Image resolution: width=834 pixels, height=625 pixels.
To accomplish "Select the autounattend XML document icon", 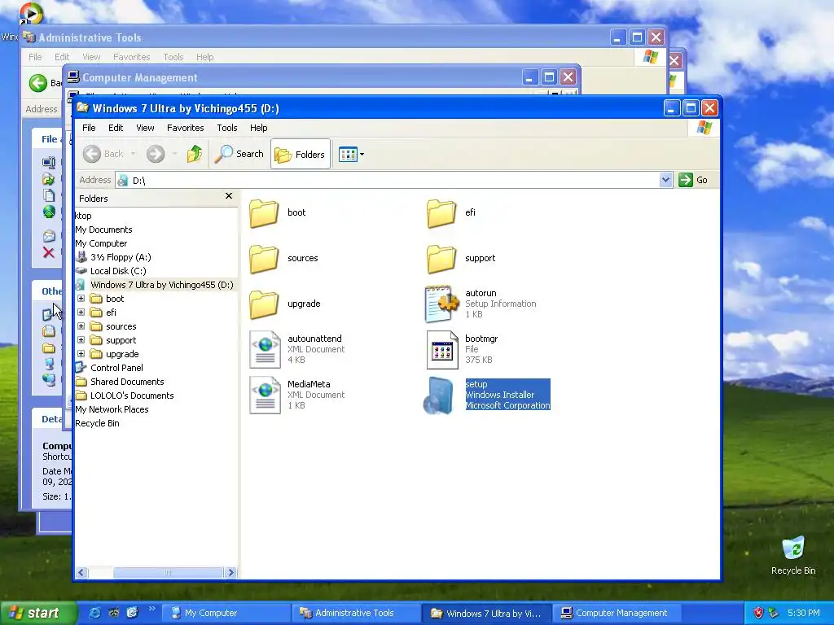I will (265, 350).
